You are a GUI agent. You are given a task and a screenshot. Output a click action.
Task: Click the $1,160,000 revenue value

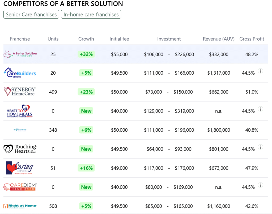click(219, 206)
